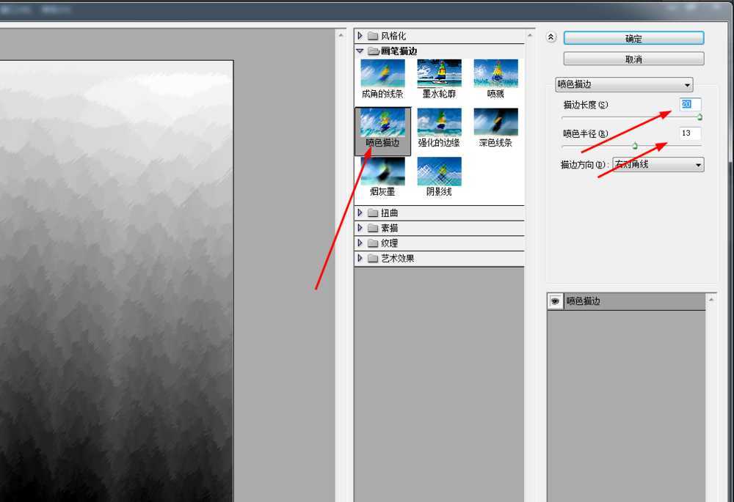Select the 深色线条 filter thumbnail
Viewport: 734px width, 502px height.
pyautogui.click(x=495, y=121)
